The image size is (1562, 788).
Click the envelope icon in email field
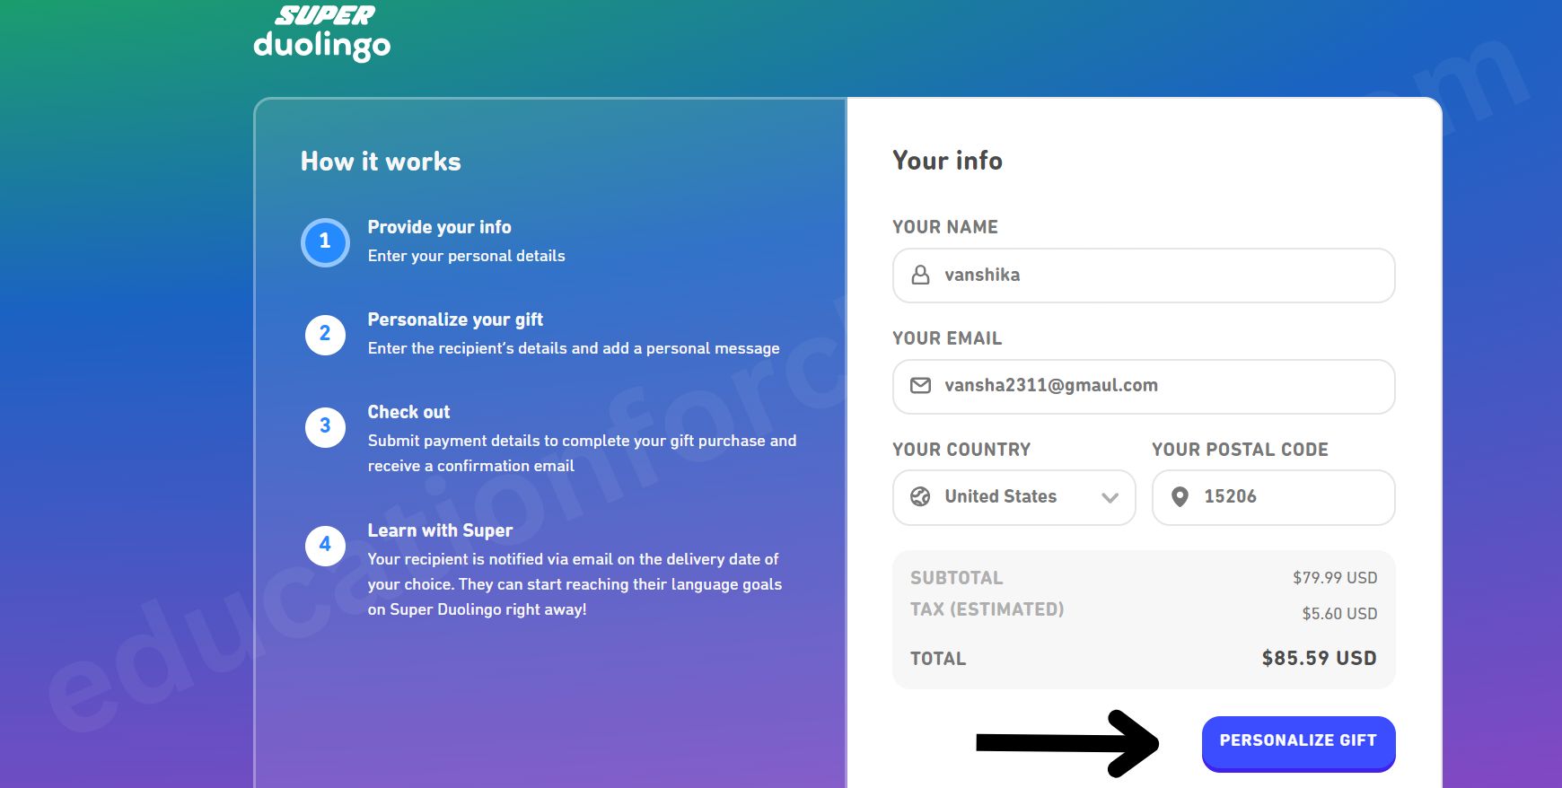pyautogui.click(x=920, y=385)
